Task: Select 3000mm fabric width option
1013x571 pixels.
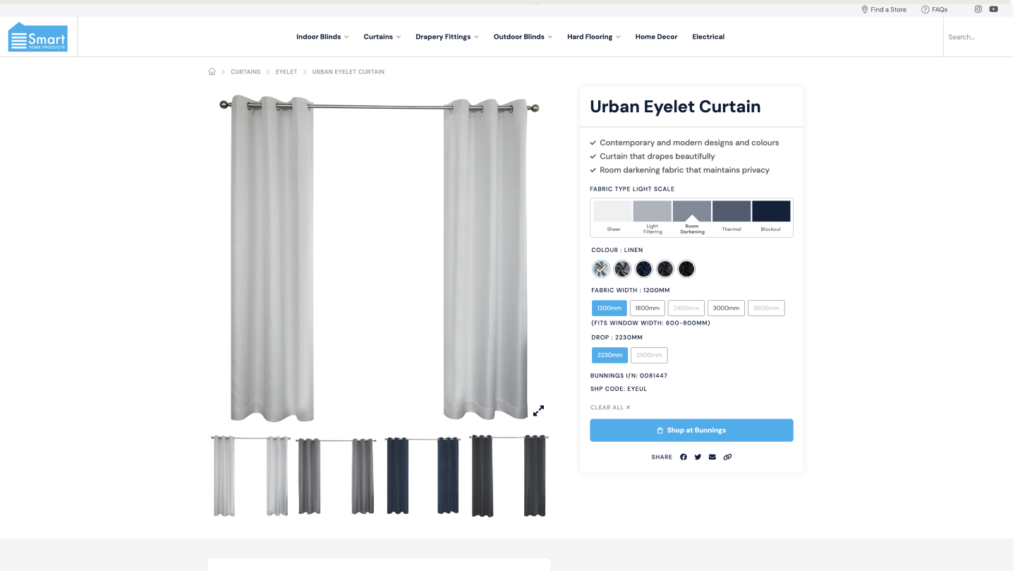Action: pyautogui.click(x=726, y=308)
